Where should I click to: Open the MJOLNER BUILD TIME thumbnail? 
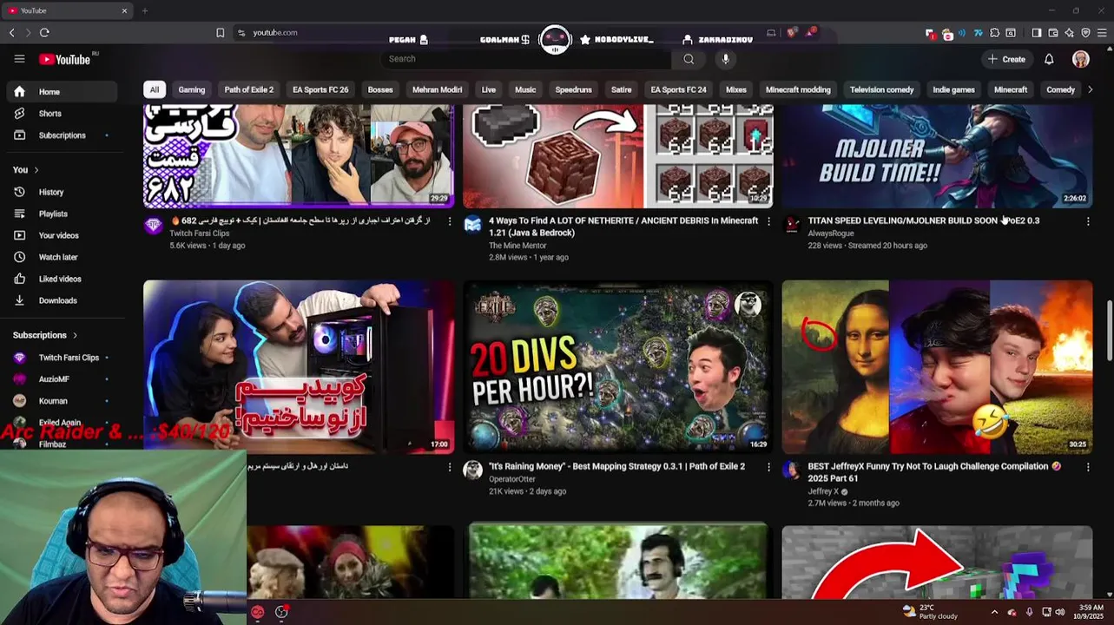pos(937,156)
